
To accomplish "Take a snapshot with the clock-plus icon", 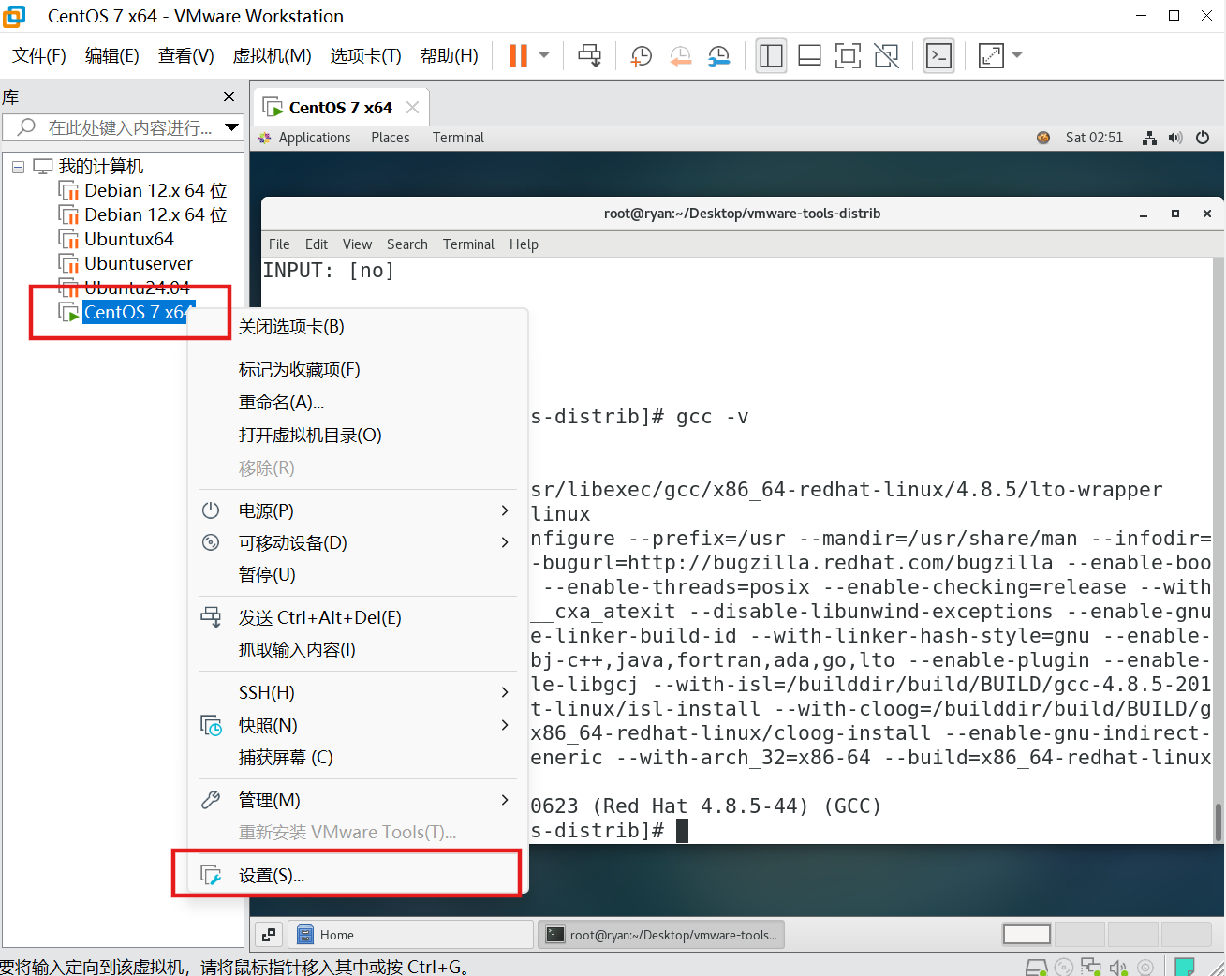I will click(642, 56).
